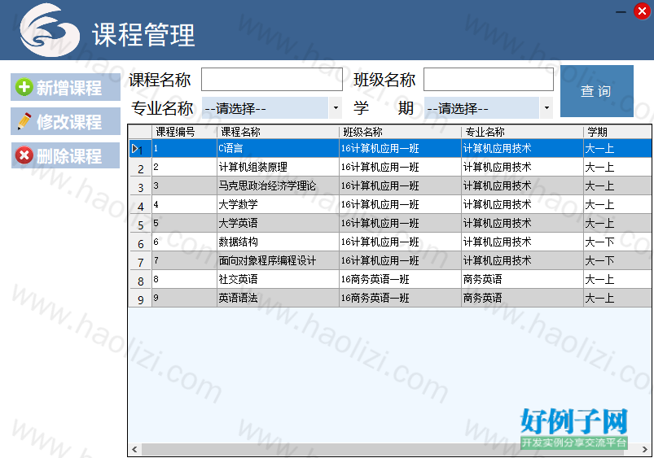Image resolution: width=654 pixels, height=458 pixels.
Task: Select row header number 2
Action: 140,167
